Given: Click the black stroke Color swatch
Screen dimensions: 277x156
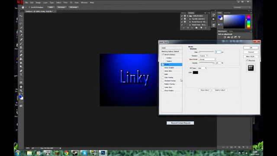Looking at the screenshot, I should [195, 72].
